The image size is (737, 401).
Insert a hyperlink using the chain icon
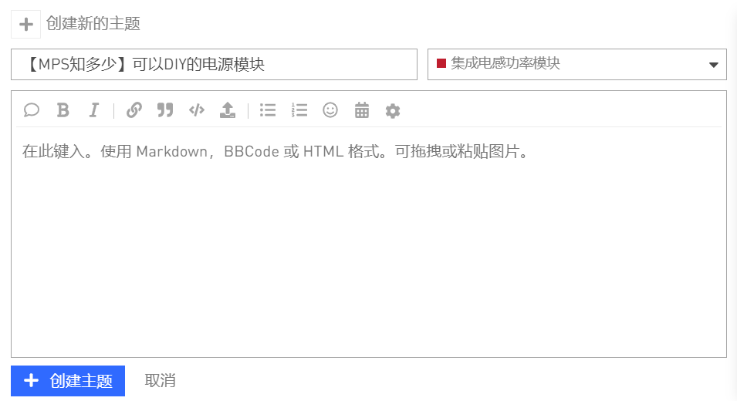[x=134, y=110]
